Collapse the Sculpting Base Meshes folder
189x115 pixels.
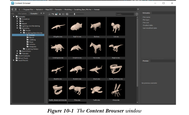(x=21, y=33)
